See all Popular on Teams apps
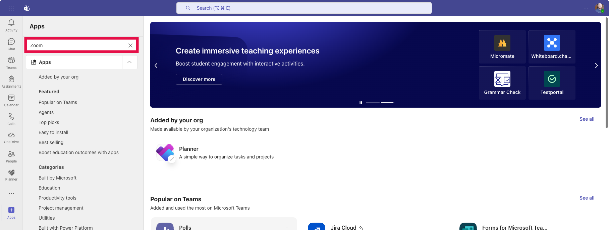 click(587, 198)
